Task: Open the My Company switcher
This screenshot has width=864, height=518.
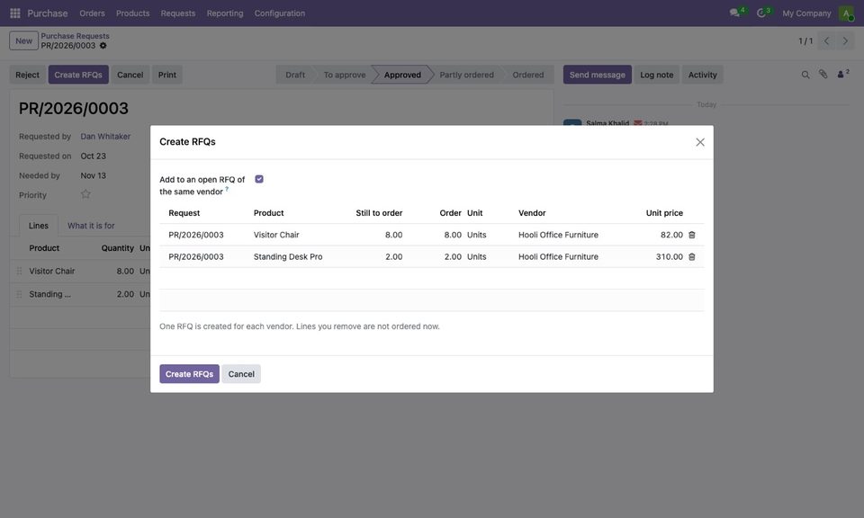Action: pos(806,13)
